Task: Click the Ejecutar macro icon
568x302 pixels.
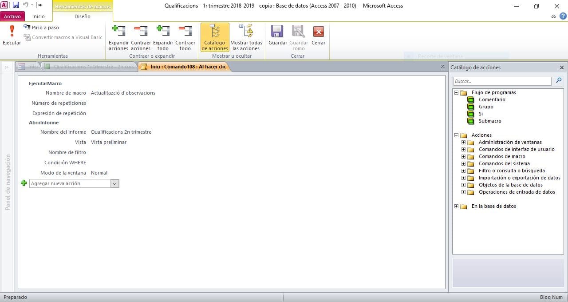Action: tap(12, 32)
